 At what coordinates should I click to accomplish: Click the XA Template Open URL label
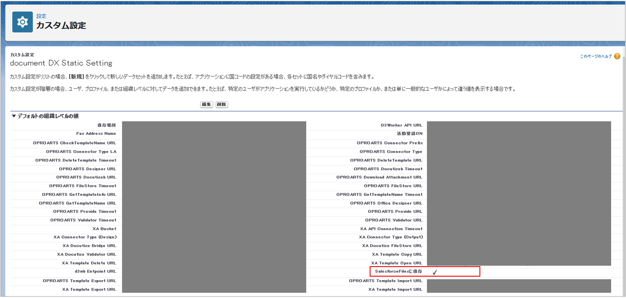[x=396, y=263]
